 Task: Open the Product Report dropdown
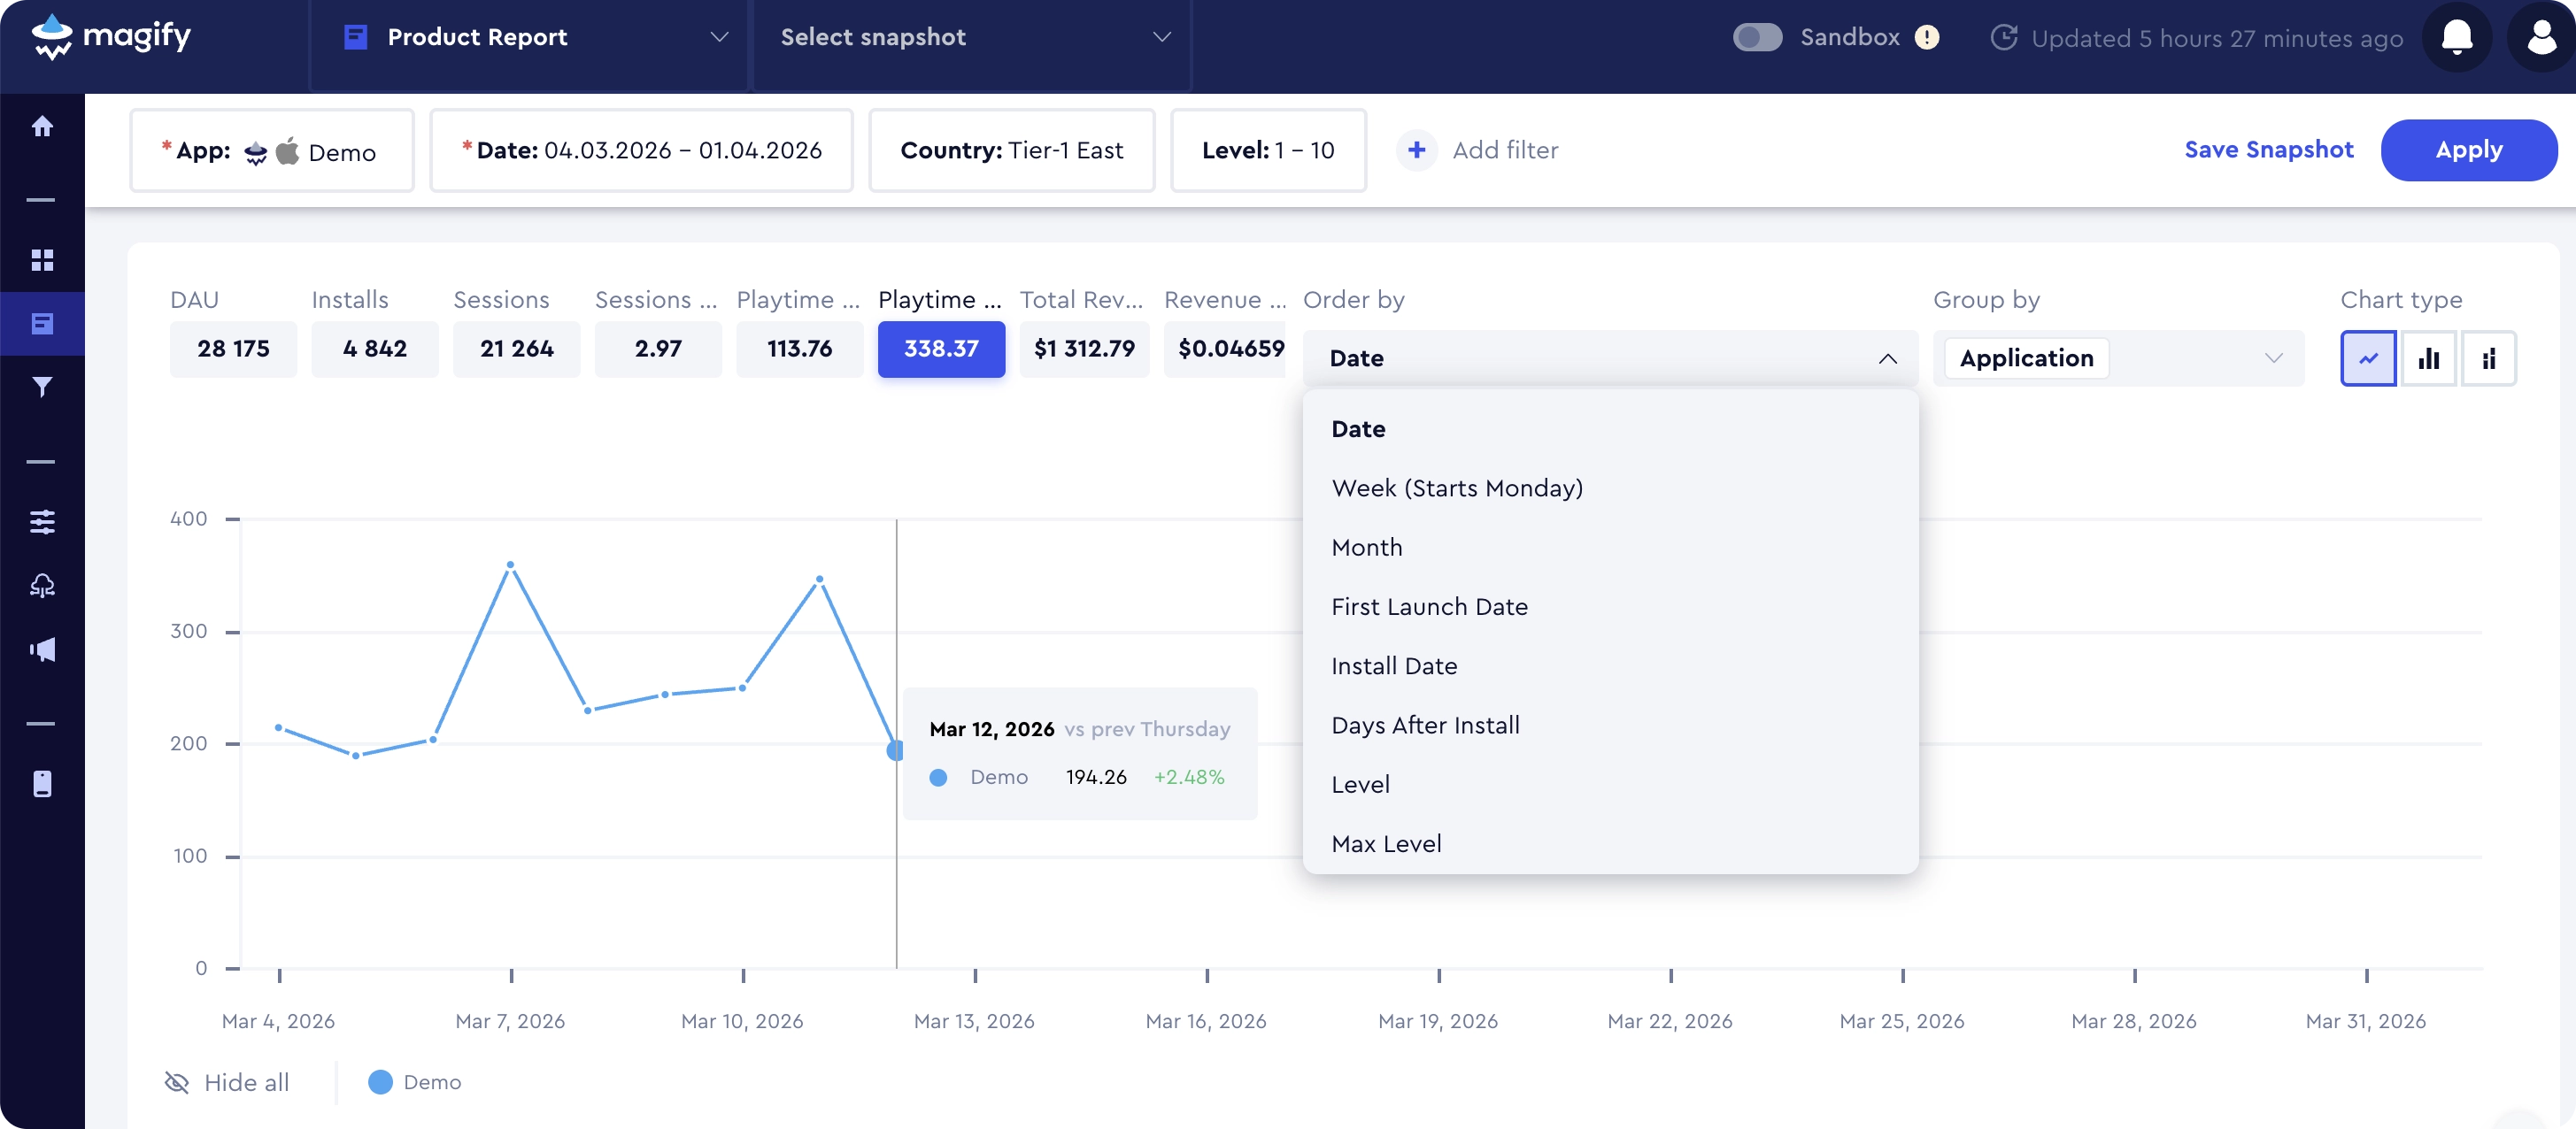(529, 37)
